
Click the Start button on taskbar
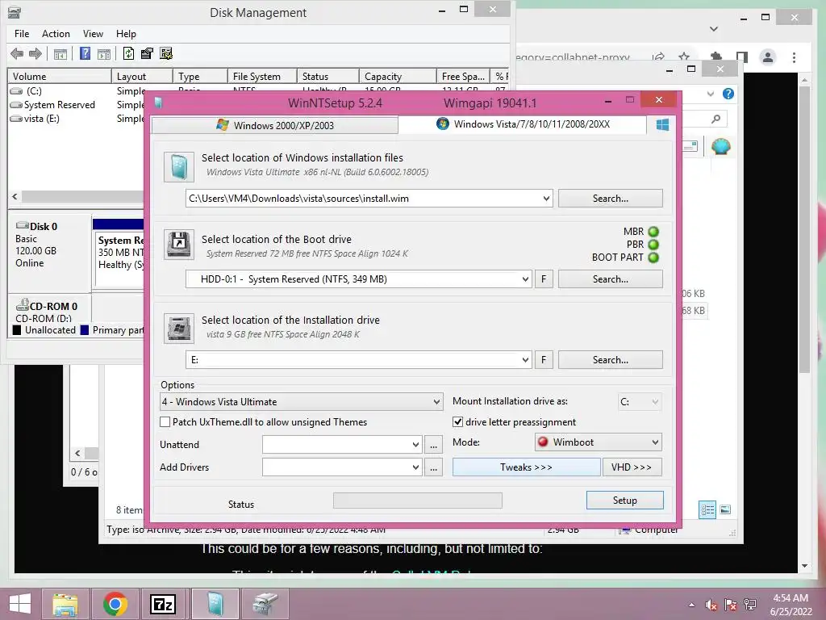20,604
